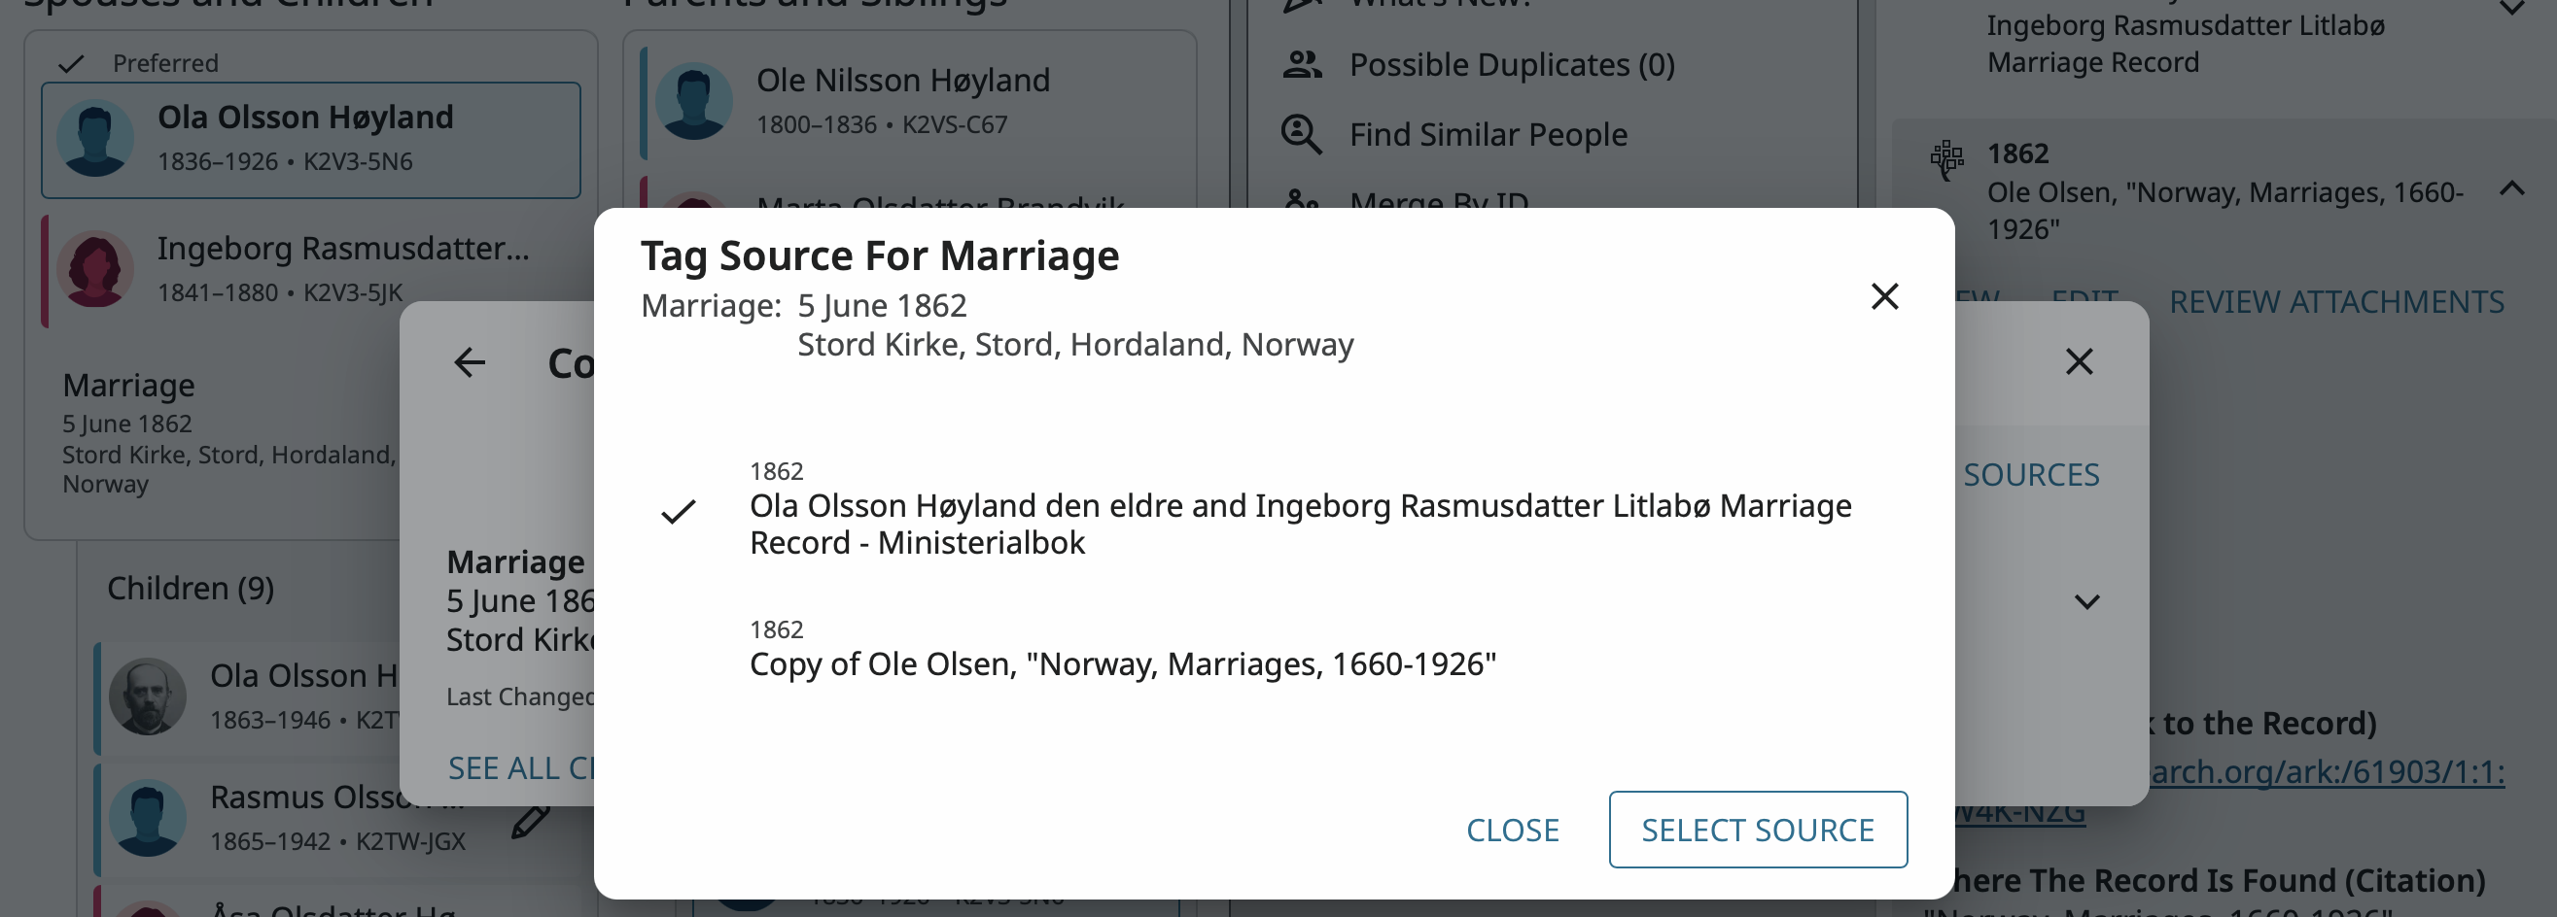
Task: Open REVIEW ATTACHMENTS link
Action: 2335,301
